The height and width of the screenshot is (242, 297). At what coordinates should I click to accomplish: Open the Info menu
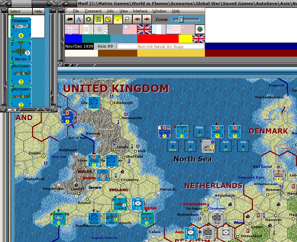tap(110, 11)
